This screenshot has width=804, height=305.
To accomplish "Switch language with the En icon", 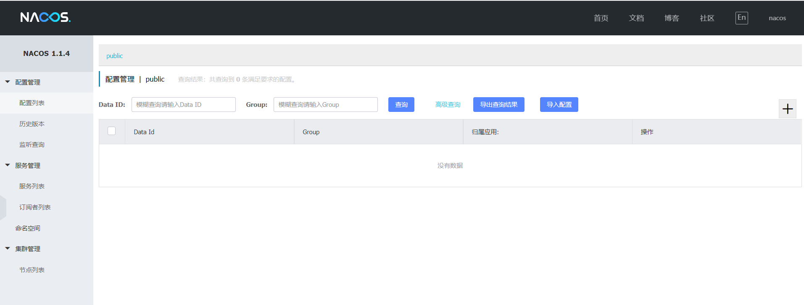I will pos(742,18).
